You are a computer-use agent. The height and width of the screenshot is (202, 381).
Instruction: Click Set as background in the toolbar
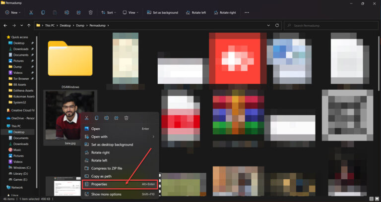[163, 12]
